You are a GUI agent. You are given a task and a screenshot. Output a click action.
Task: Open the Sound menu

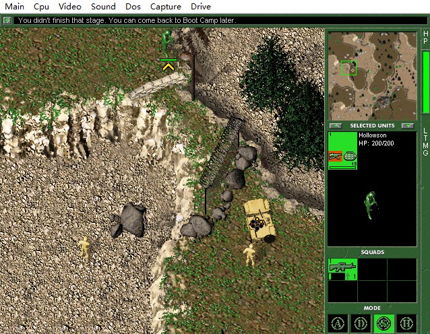pyautogui.click(x=103, y=6)
